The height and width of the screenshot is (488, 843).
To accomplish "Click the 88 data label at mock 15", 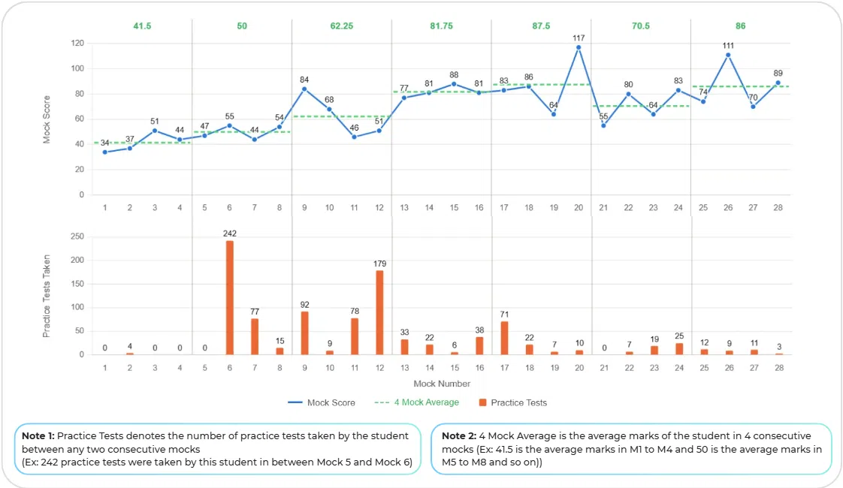I will point(454,75).
